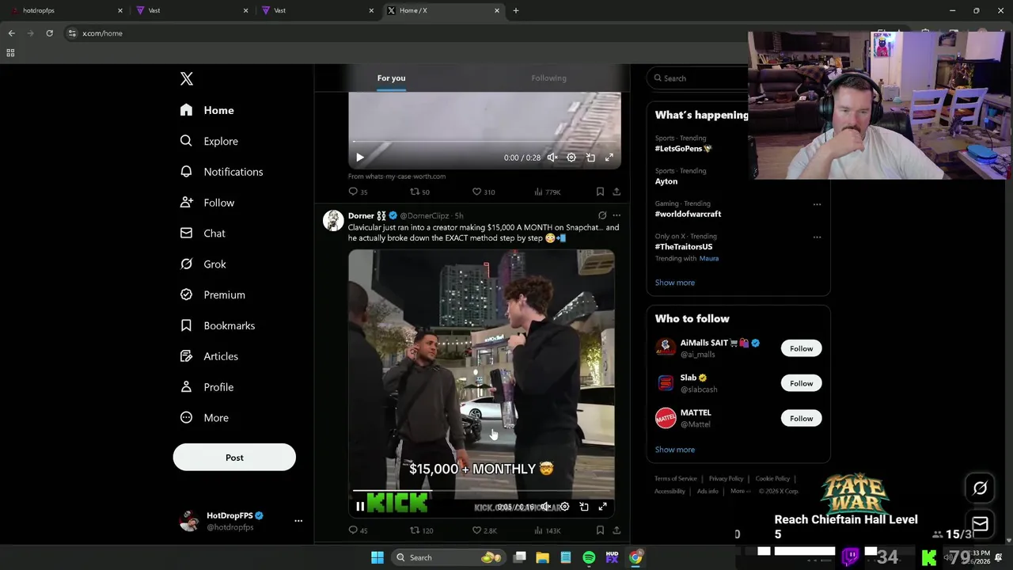Open the 0:28 video's settings gear
This screenshot has height=570, width=1013.
point(571,158)
